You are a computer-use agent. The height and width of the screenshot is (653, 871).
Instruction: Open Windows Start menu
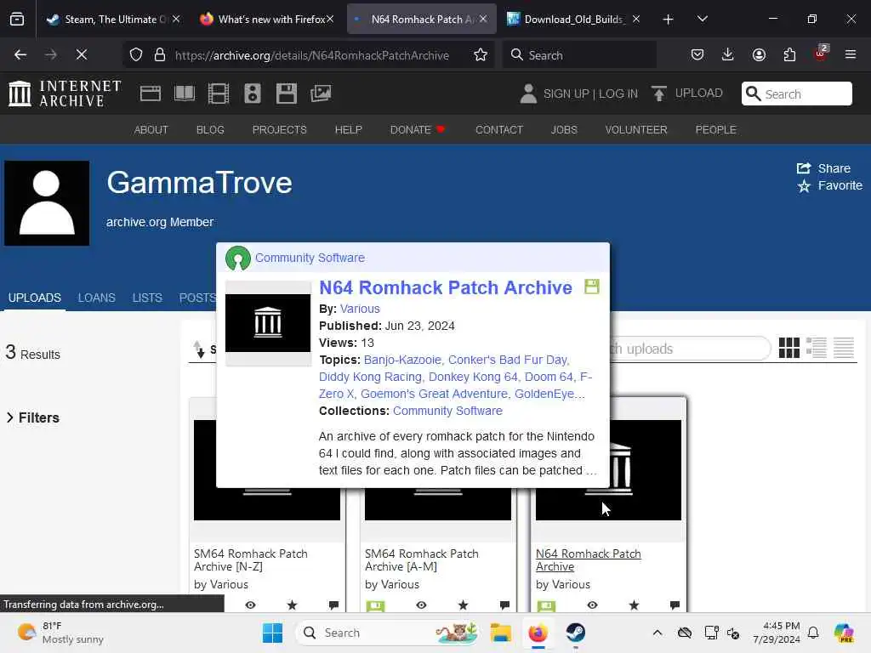tap(272, 633)
